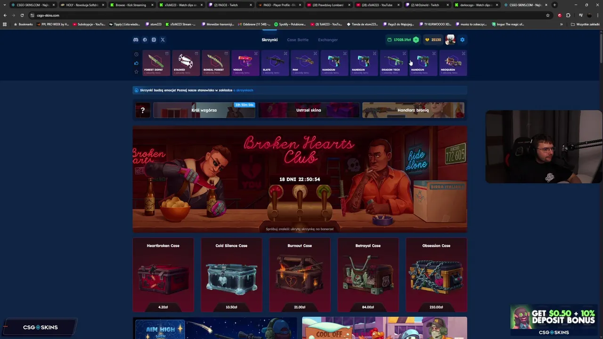Image resolution: width=603 pixels, height=339 pixels.
Task: Open the Ustrzel skina event
Action: tap(309, 110)
